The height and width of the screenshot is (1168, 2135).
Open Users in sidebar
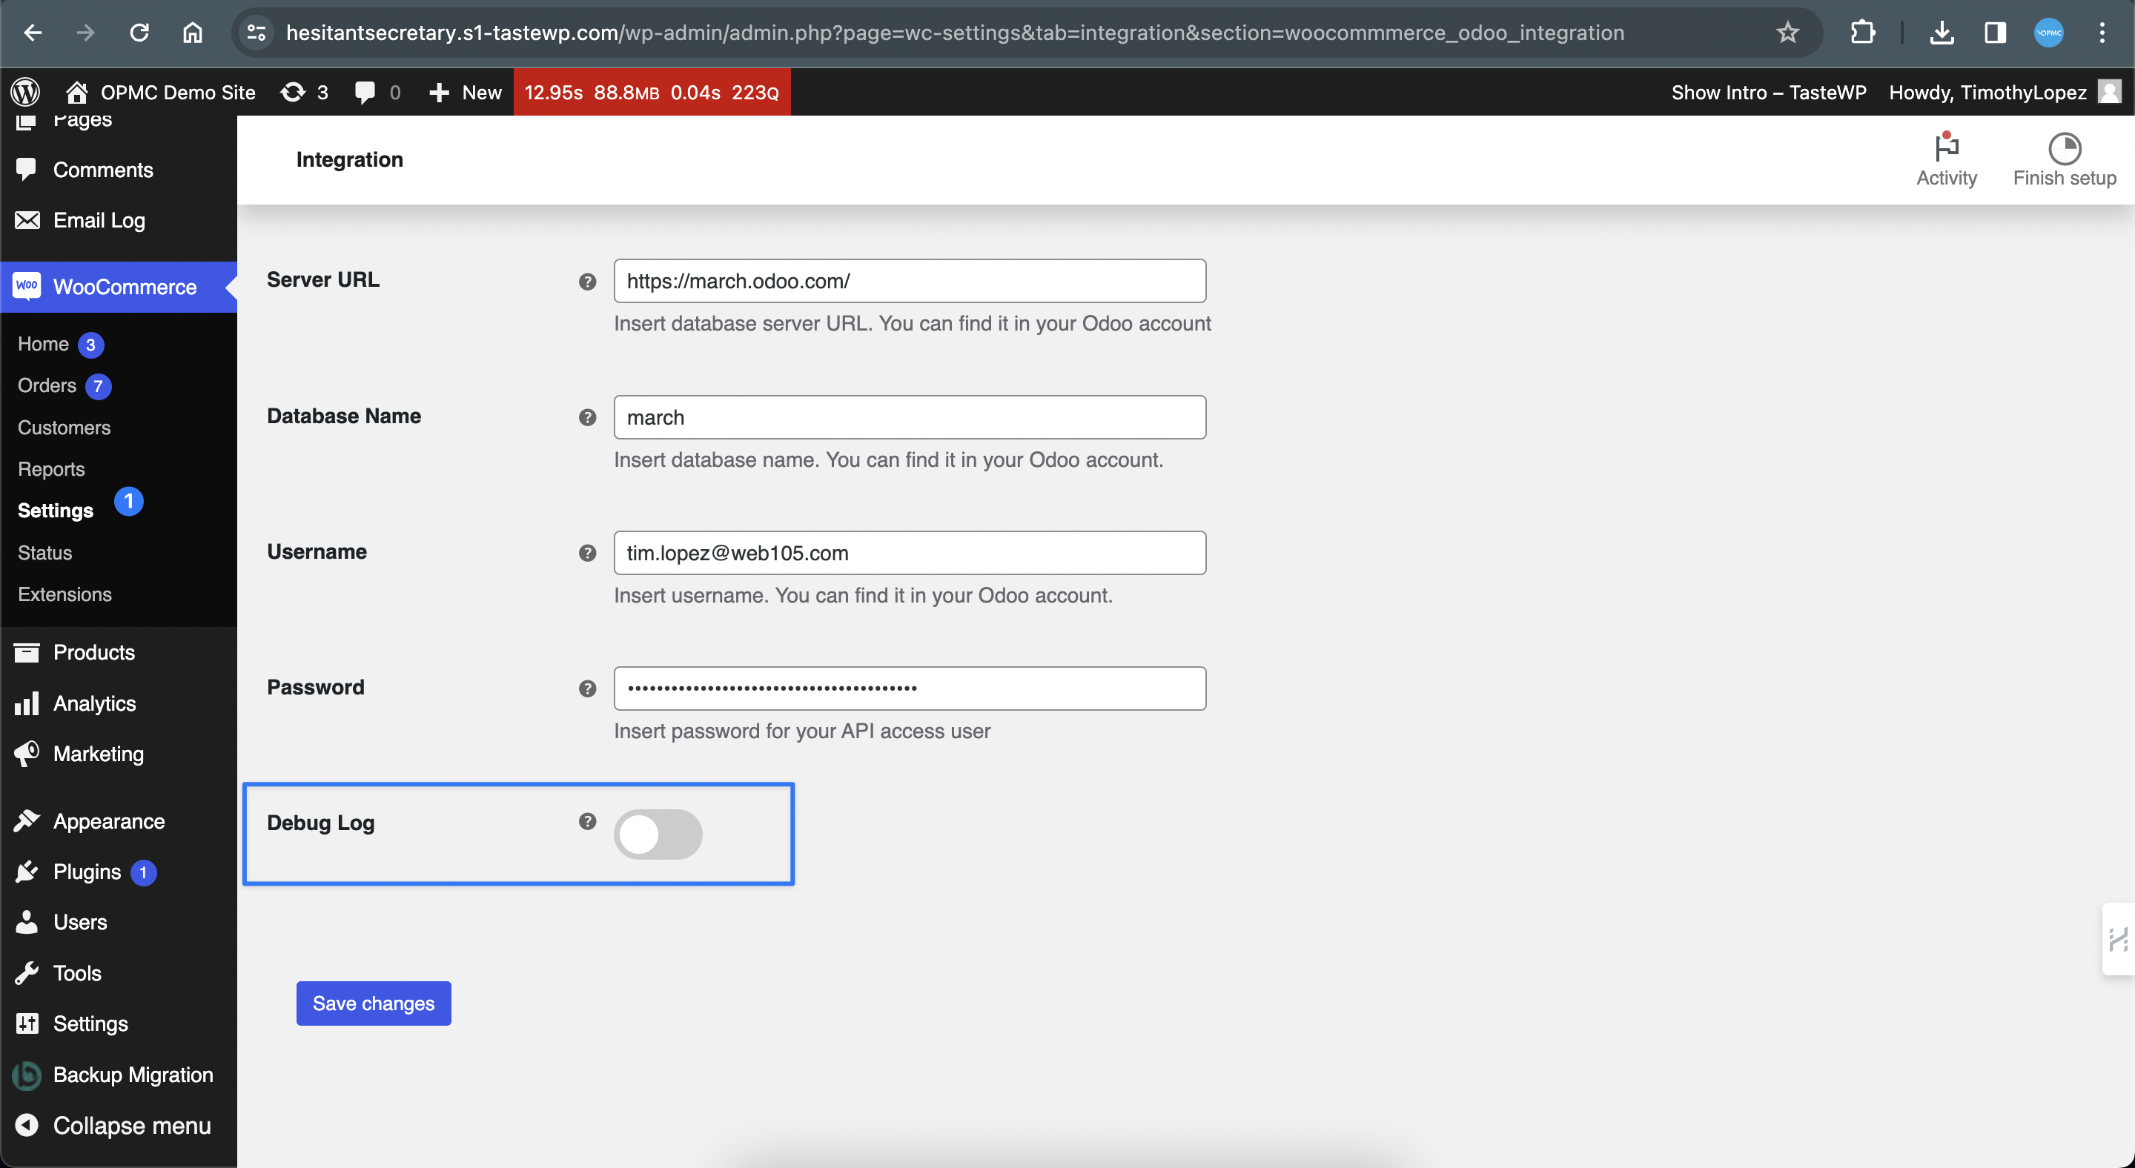[x=119, y=922]
